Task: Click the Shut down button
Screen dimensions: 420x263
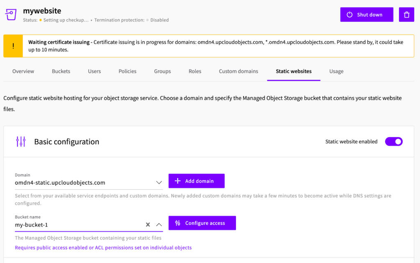Action: [367, 15]
